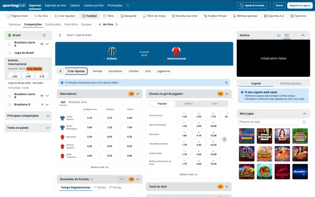Expand the Total de Gols market
315x197 pixels.
point(227,187)
